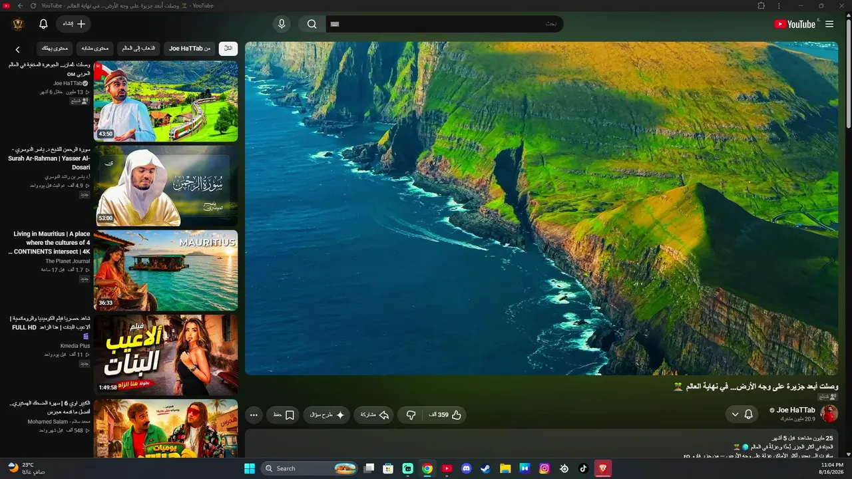Open Task View on the taskbar
Viewport: 852px width, 479px height.
point(369,468)
